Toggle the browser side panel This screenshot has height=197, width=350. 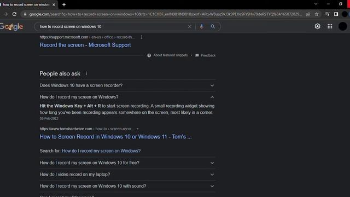pos(336,14)
